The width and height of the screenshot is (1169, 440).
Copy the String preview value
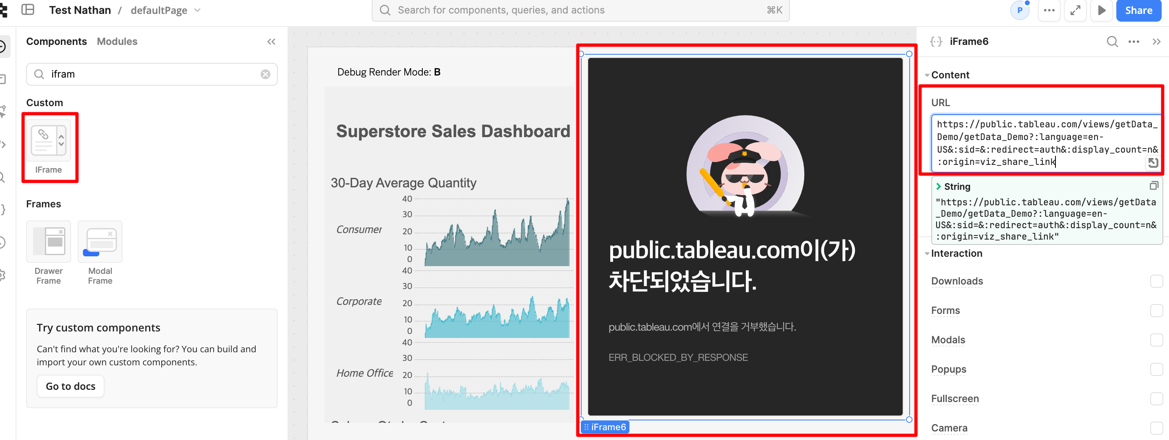click(x=1153, y=186)
